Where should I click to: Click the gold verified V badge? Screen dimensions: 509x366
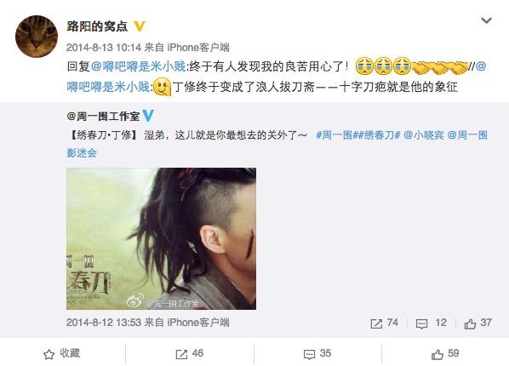click(140, 26)
